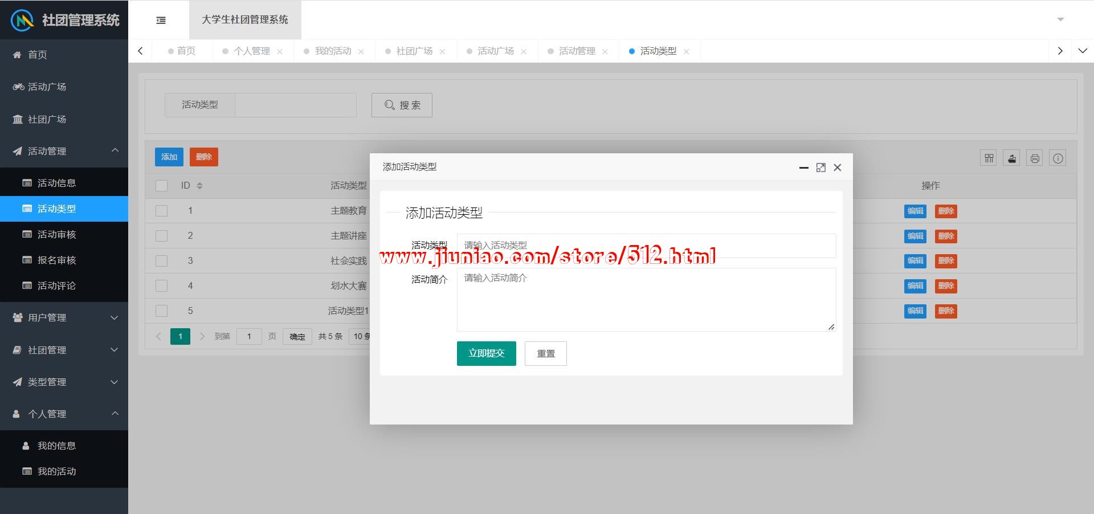Go to next page arrow in pagination
Screen dimensions: 1094x514
tap(202, 337)
